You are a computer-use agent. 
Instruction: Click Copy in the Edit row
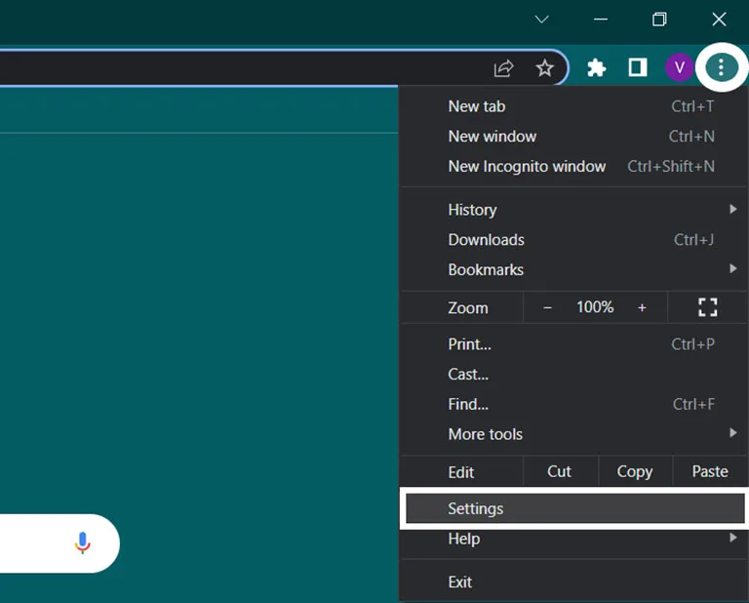coord(635,471)
